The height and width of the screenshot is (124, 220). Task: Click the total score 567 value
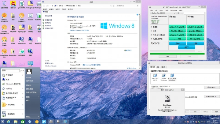coord(186,47)
